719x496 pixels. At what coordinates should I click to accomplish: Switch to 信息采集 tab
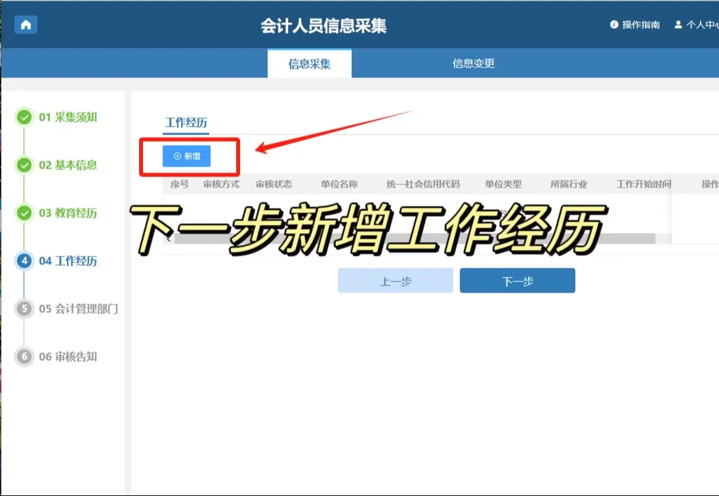309,64
